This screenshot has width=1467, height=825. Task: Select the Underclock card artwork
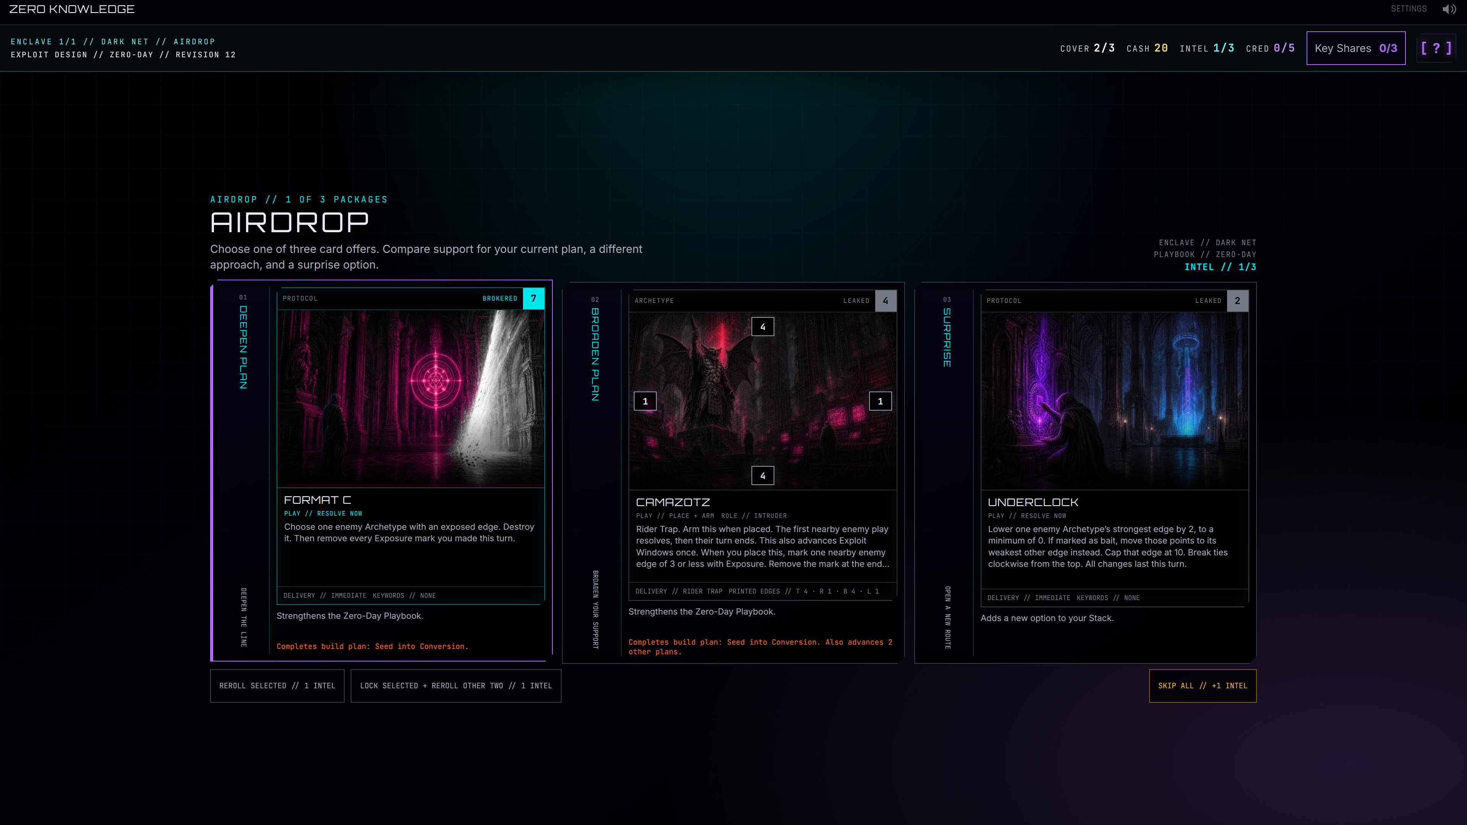(1114, 401)
